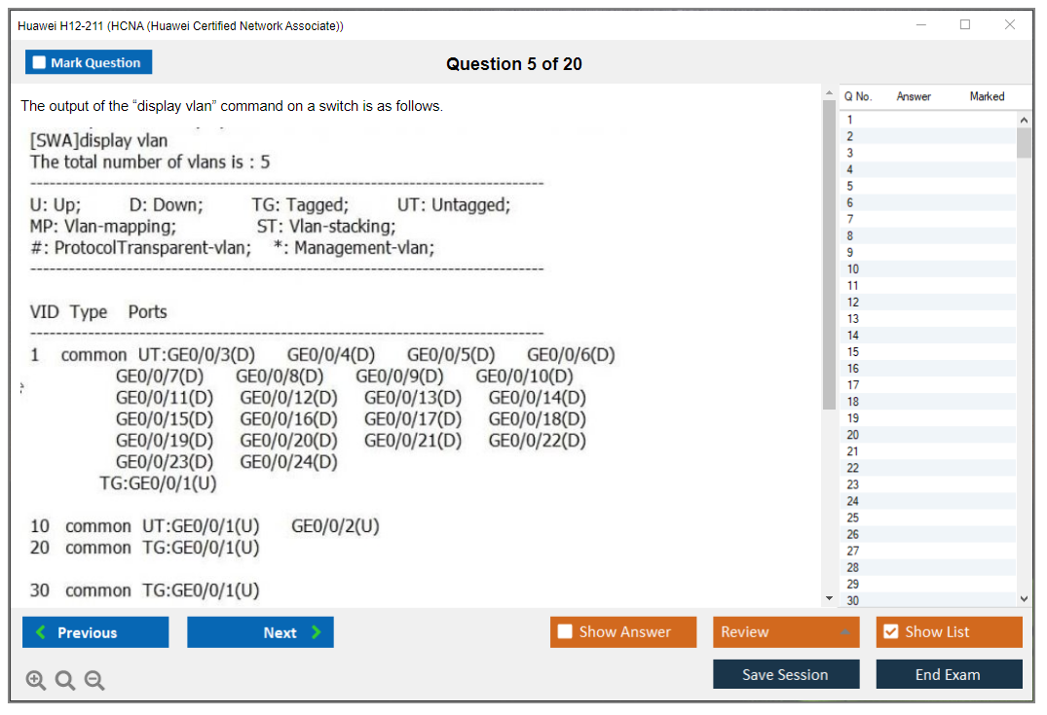Jump to question 20 in the list
This screenshot has width=1047, height=715.
coord(853,435)
